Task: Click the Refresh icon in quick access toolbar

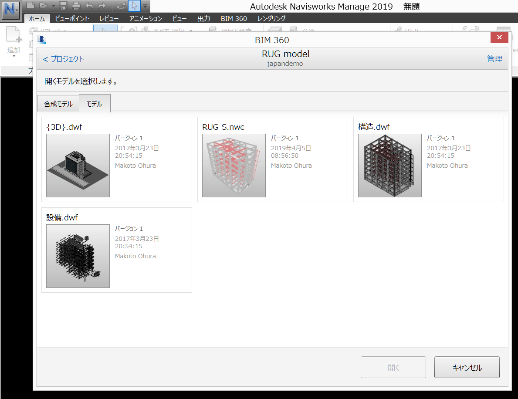Action: [121, 5]
